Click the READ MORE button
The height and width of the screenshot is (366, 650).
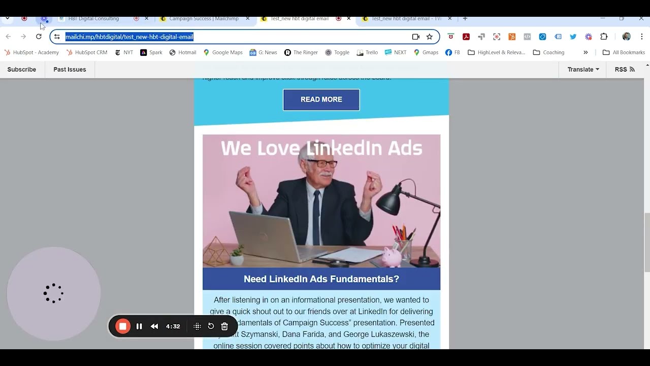point(321,100)
